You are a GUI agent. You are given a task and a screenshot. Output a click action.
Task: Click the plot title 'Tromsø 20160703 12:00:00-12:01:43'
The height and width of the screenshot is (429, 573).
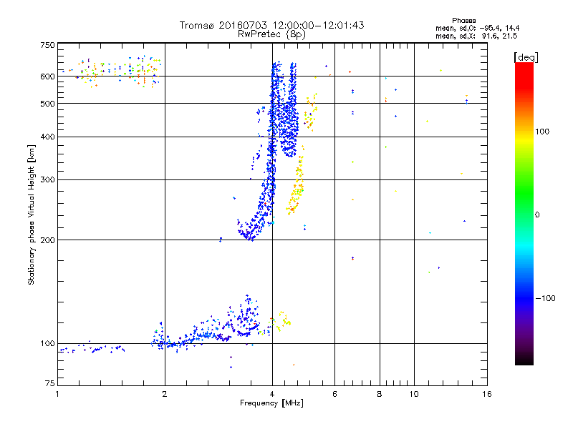point(271,25)
